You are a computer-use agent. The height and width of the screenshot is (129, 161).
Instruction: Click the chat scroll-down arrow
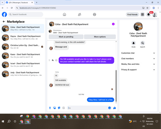coord(116,103)
